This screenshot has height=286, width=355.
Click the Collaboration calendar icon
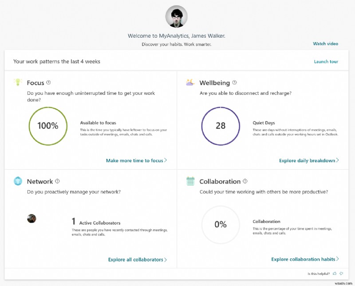190,181
